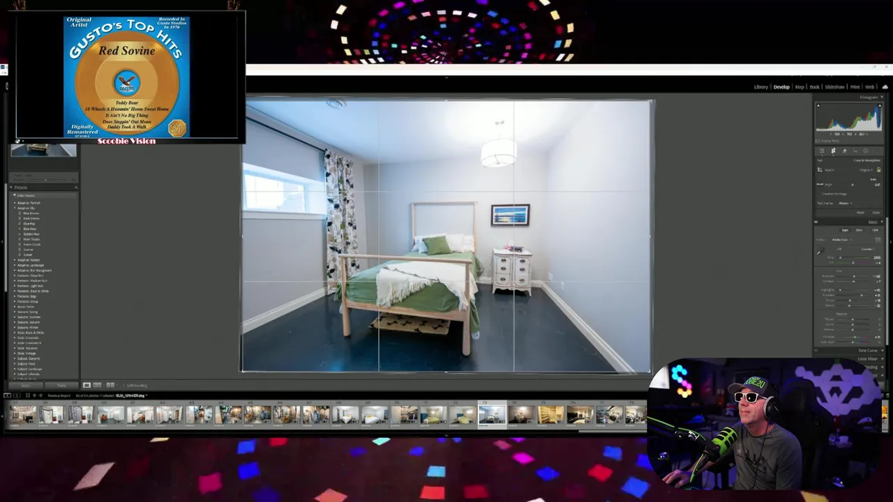The width and height of the screenshot is (893, 502).
Task: Click the Auto angle button in crop panel
Action: coord(873,179)
